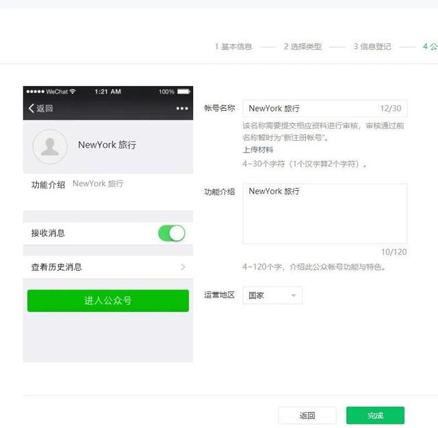The width and height of the screenshot is (438, 428).
Task: Click the 功能介绍 text area
Action: (x=324, y=213)
